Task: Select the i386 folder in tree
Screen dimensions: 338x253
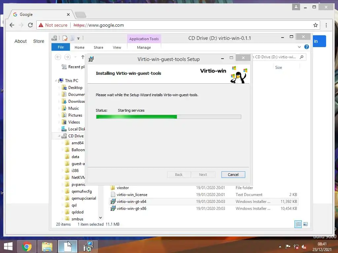Action: click(x=75, y=170)
